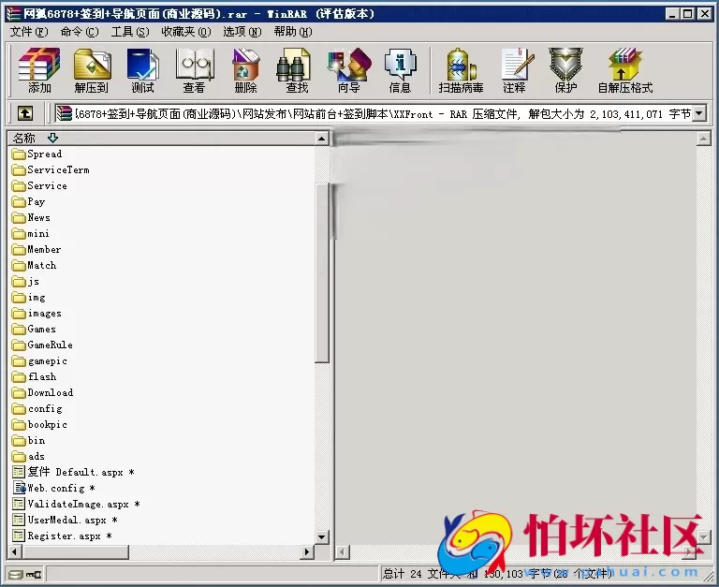Select the img folder
Screen dimensions: 719x587
click(x=29, y=298)
